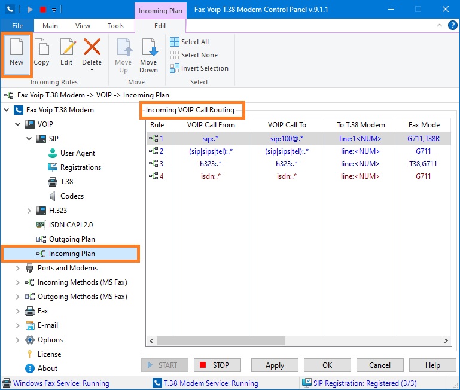Collapse the Fax Voip T.38 Modem node
Image resolution: width=460 pixels, height=390 pixels.
tap(7, 110)
